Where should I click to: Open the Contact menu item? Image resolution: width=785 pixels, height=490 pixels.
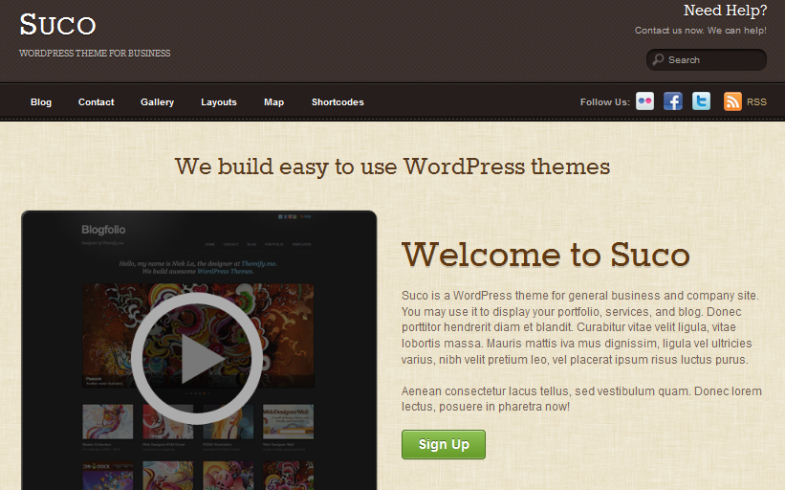click(97, 101)
